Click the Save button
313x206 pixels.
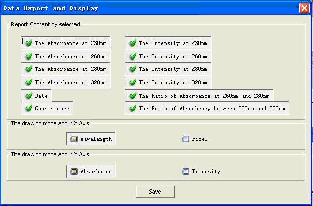pyautogui.click(x=155, y=192)
